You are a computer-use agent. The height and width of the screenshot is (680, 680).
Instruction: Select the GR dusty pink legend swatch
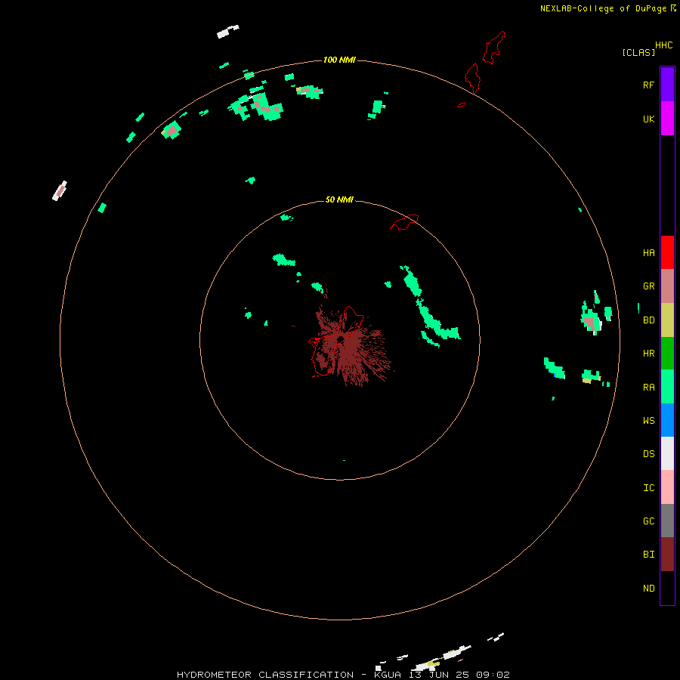tap(667, 286)
